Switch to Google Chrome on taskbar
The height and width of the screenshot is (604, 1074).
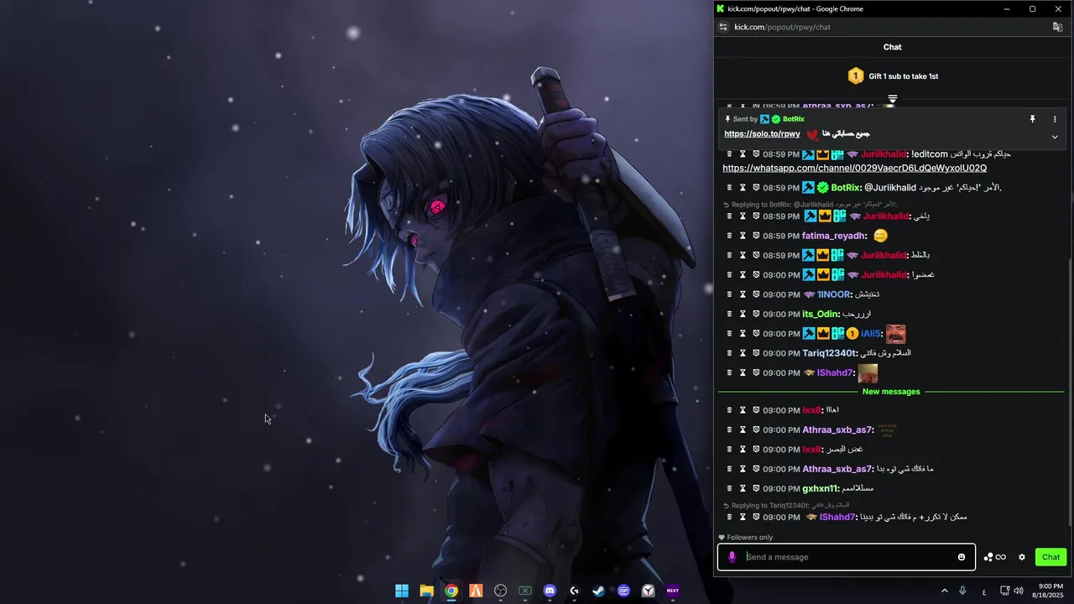point(451,591)
